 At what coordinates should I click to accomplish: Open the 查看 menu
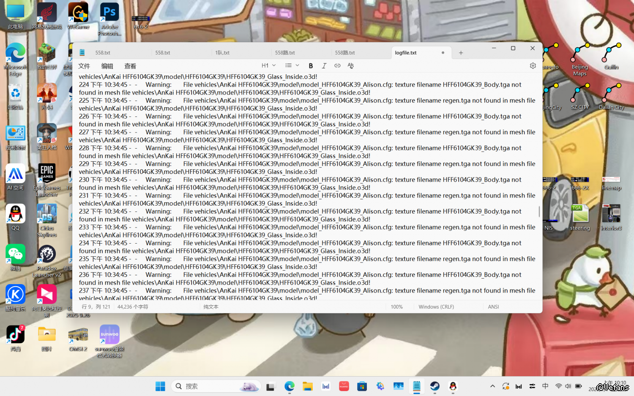pyautogui.click(x=130, y=66)
